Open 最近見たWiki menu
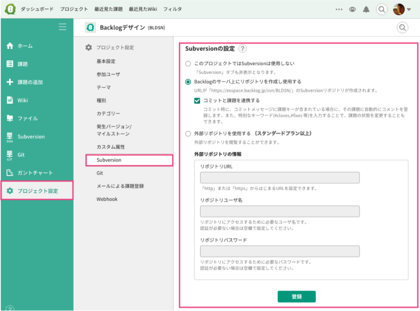Screen dimensions: 420x311 tap(143, 9)
